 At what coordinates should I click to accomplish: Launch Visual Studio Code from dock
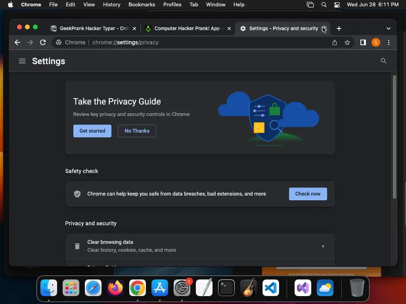271,288
